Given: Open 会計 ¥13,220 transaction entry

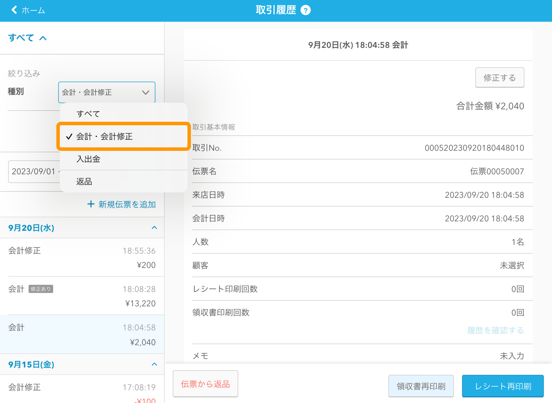Looking at the screenshot, I should pyautogui.click(x=82, y=296).
